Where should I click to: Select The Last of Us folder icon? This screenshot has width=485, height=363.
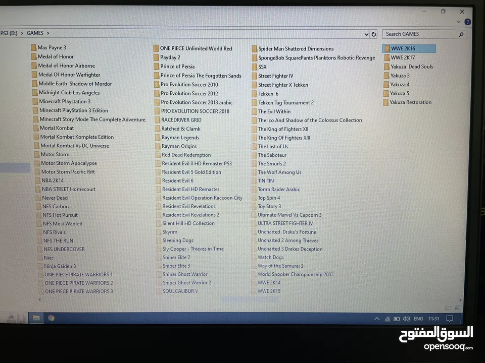(254, 146)
